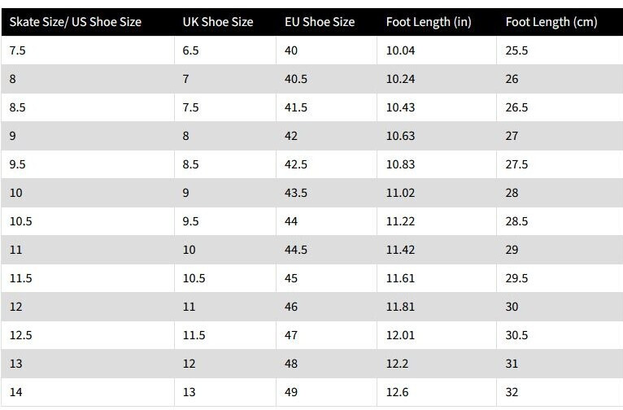Click UK shoe size 10.5 cell
The image size is (623, 410).
[194, 278]
